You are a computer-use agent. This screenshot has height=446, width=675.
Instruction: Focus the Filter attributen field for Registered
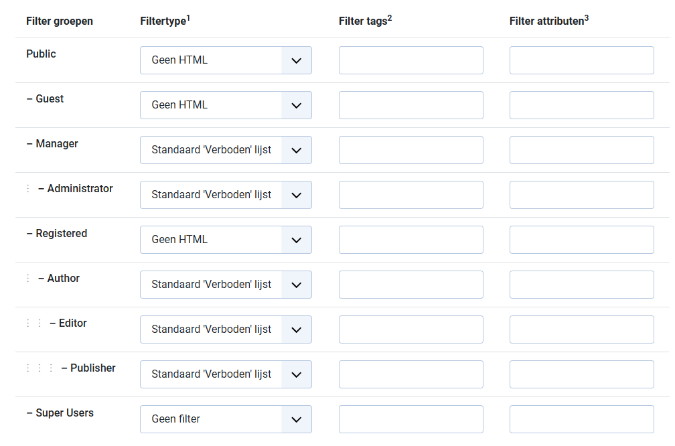[581, 240]
